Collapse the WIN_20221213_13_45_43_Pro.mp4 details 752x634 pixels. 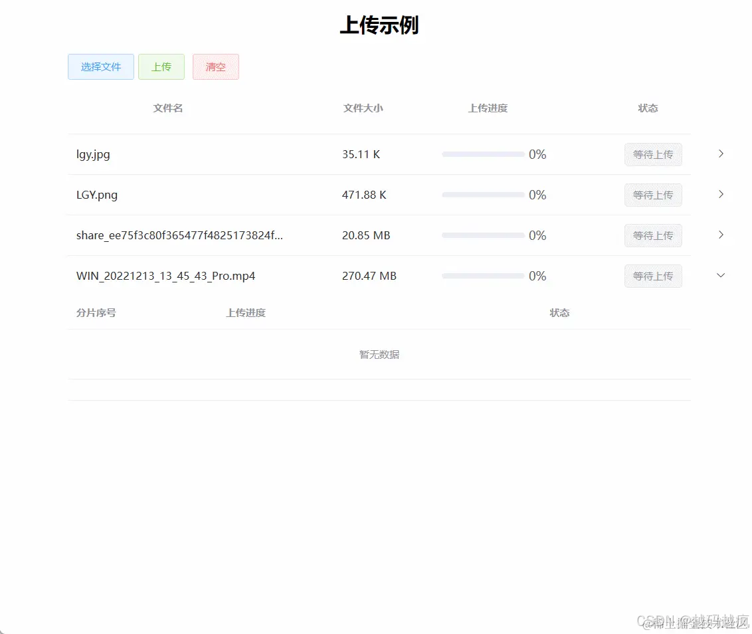tap(721, 275)
